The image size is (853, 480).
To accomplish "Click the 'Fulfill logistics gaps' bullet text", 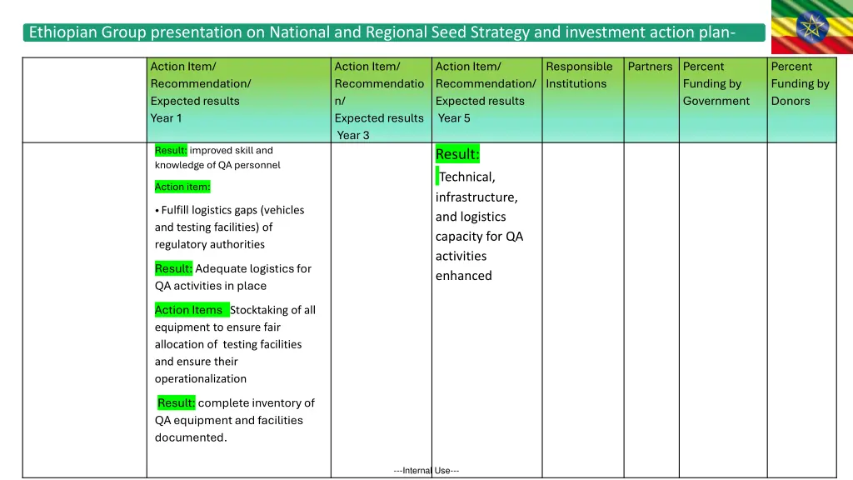I will (x=229, y=210).
